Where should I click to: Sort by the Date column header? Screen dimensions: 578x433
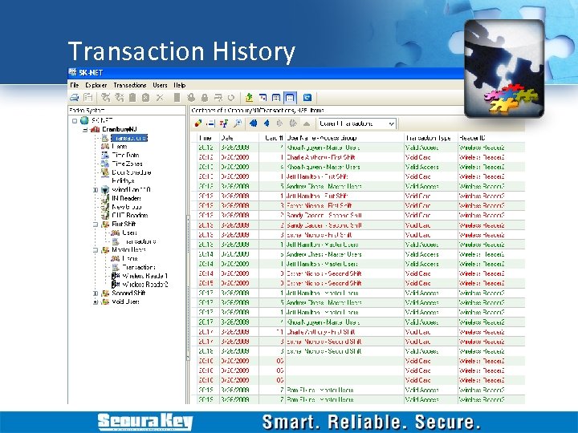coord(239,138)
